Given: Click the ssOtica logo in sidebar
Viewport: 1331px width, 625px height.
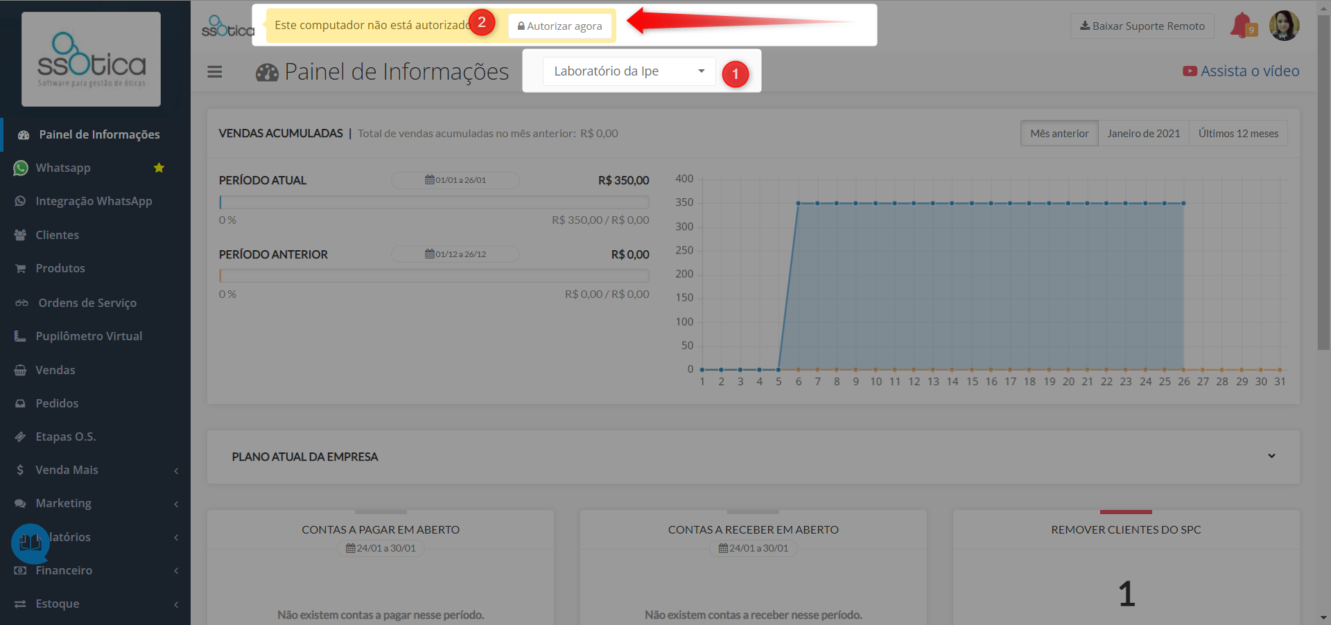Looking at the screenshot, I should pos(91,59).
